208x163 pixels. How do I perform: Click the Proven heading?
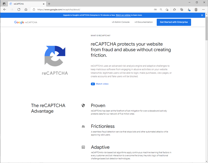(98, 106)
